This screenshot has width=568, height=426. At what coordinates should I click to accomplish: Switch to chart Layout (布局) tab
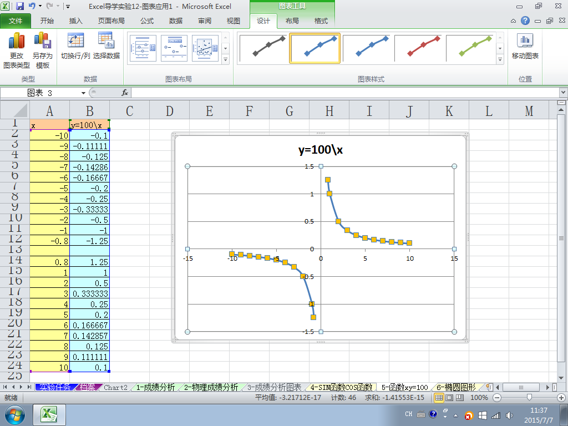(292, 21)
